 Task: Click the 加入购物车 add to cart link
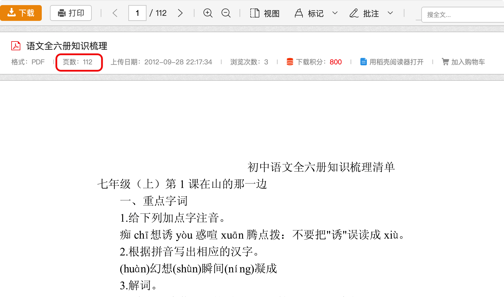pyautogui.click(x=463, y=62)
